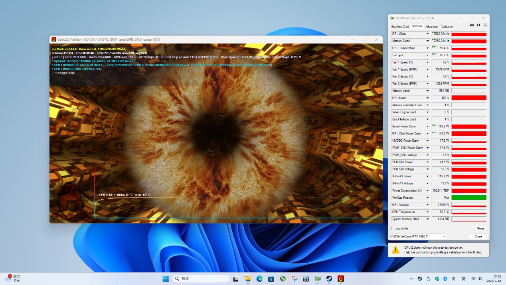Open Steam from the taskbar
Screen dimensions: 506x285
[329, 279]
